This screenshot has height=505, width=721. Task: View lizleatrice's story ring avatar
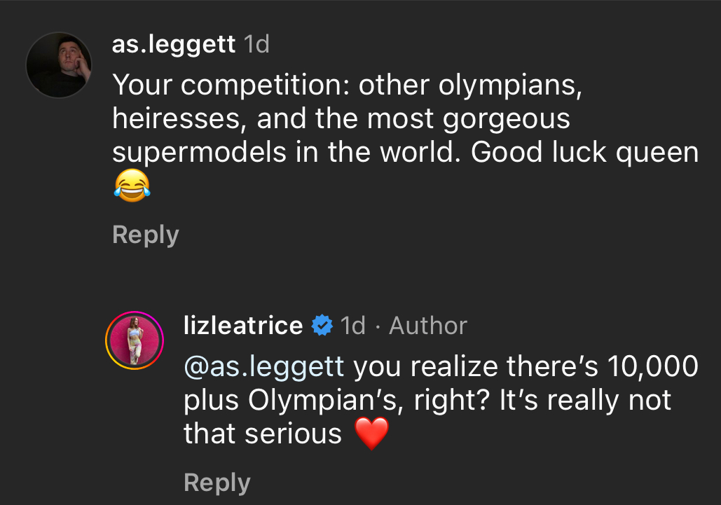(x=134, y=341)
